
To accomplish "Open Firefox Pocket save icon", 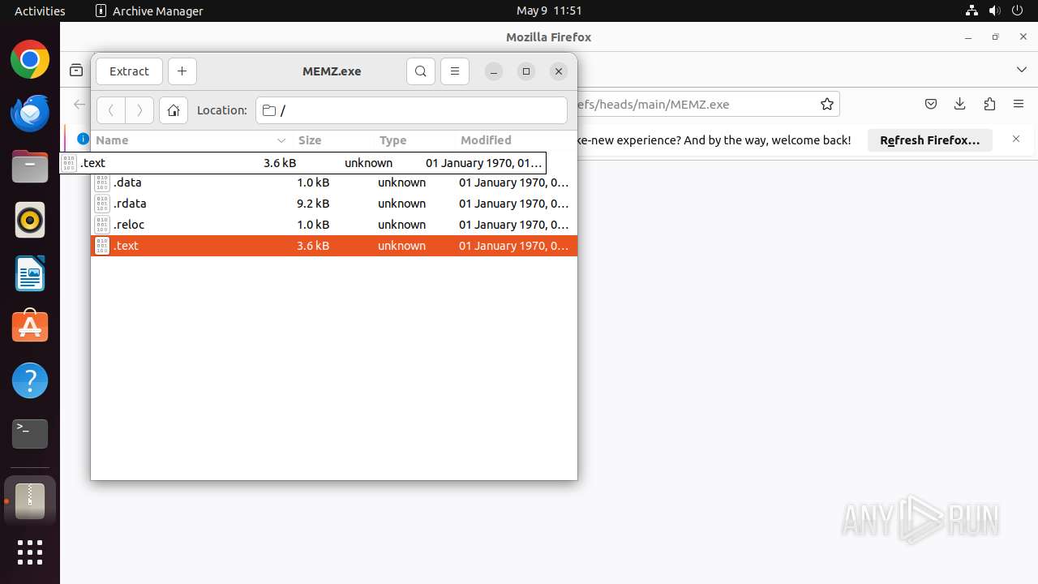I will click(x=931, y=104).
